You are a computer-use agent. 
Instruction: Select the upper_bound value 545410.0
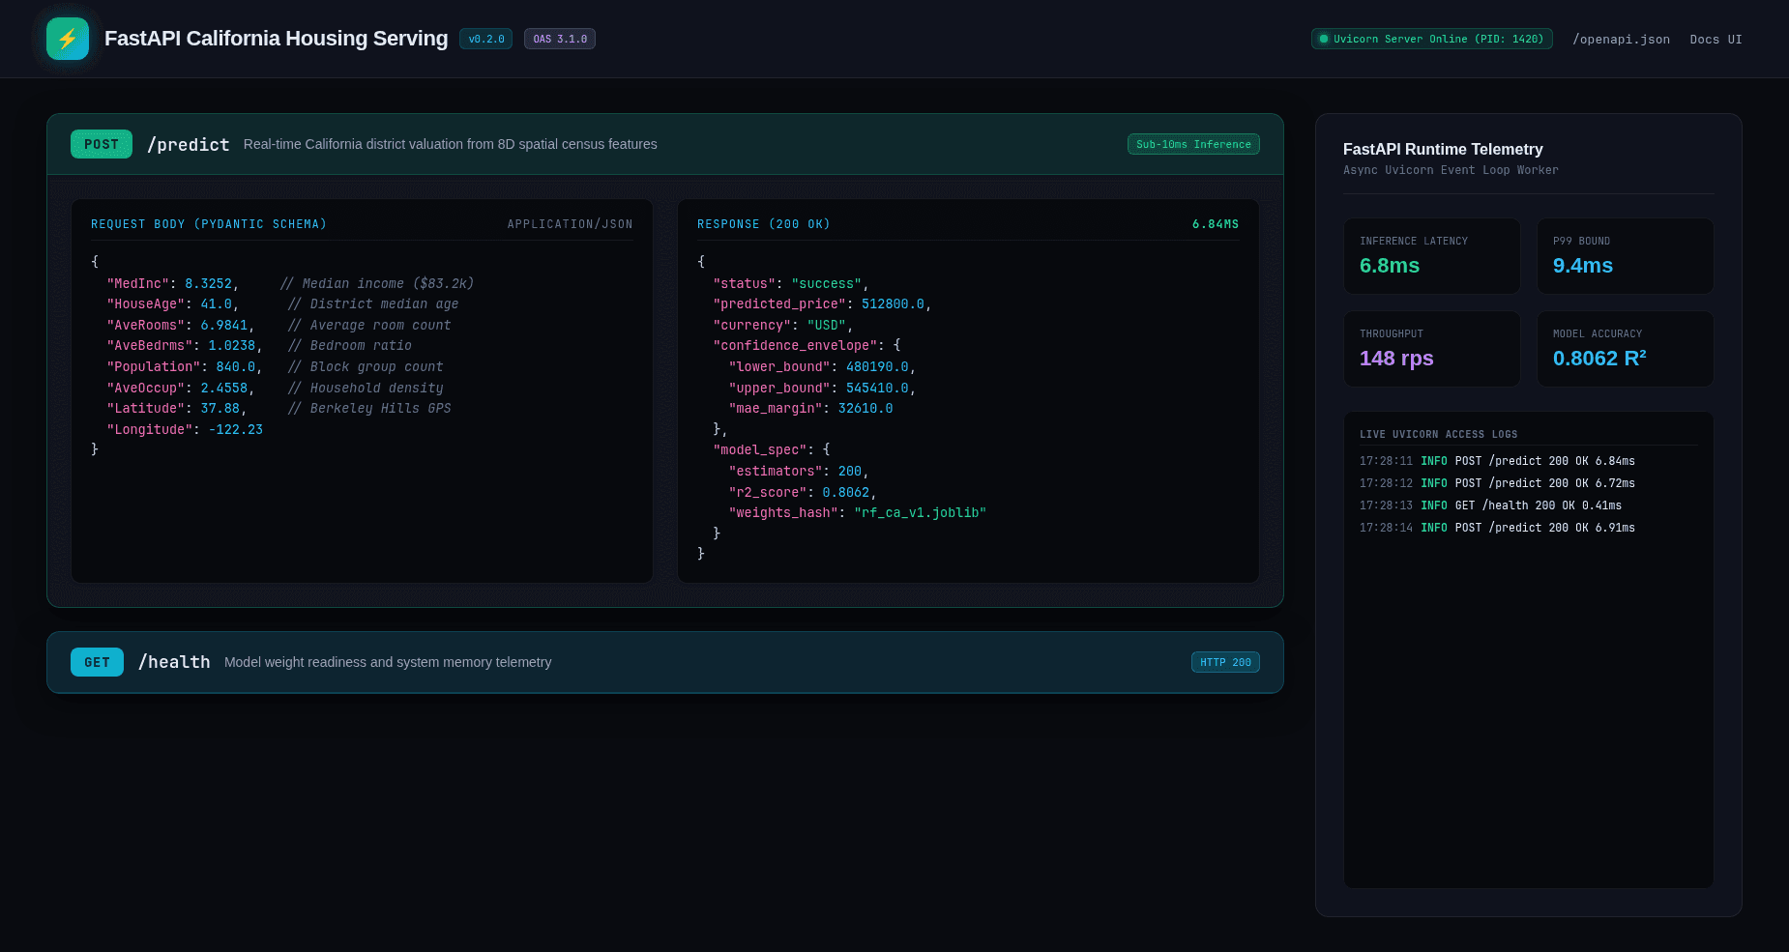point(877,389)
